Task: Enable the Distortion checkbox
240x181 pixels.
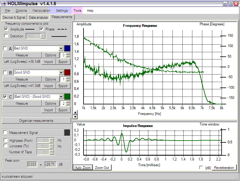Action: click(x=6, y=36)
